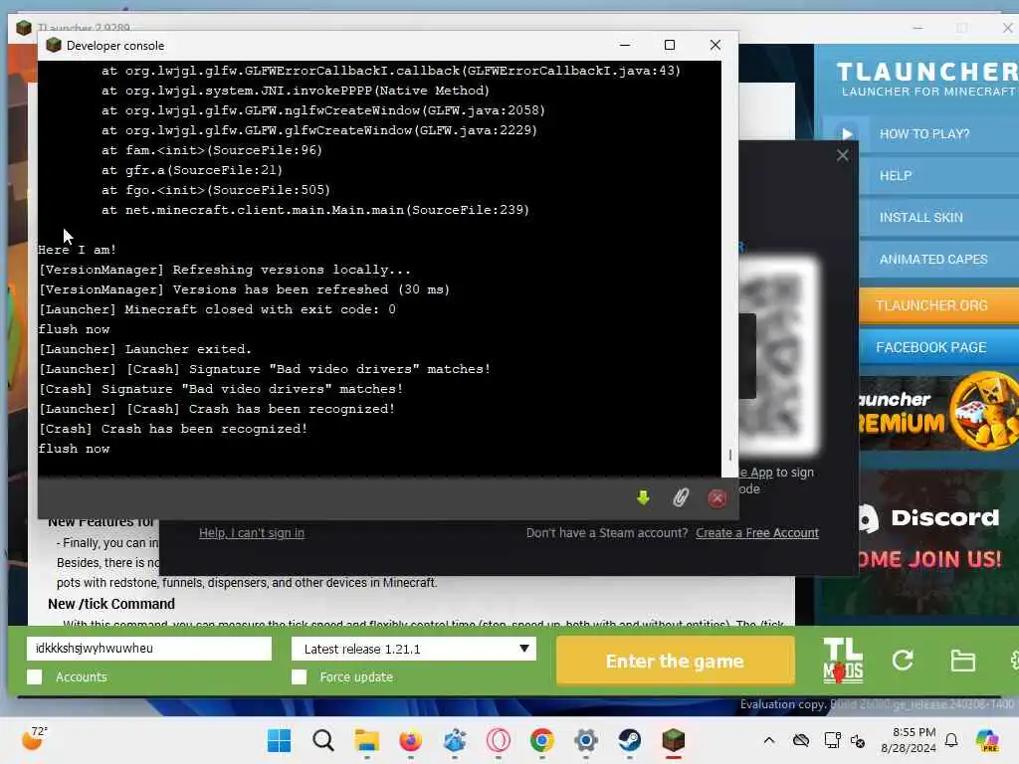Click console line "Minecraft closed with exit code: 0"
Screen dimensions: 1019x764
click(217, 309)
